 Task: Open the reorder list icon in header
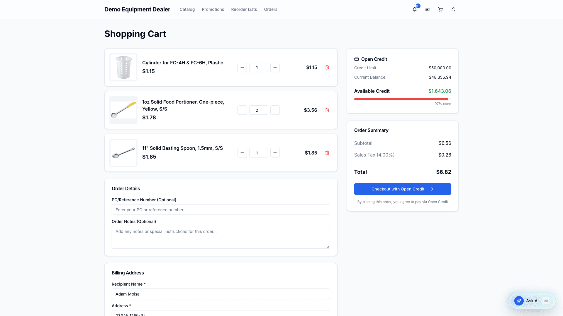point(428,9)
